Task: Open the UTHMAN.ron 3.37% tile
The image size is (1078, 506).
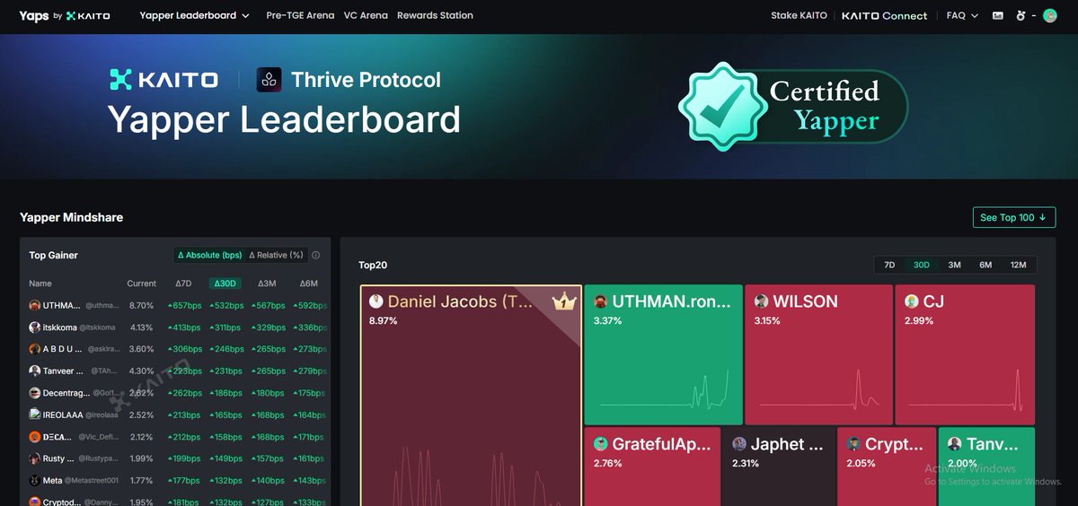Action: (663, 354)
